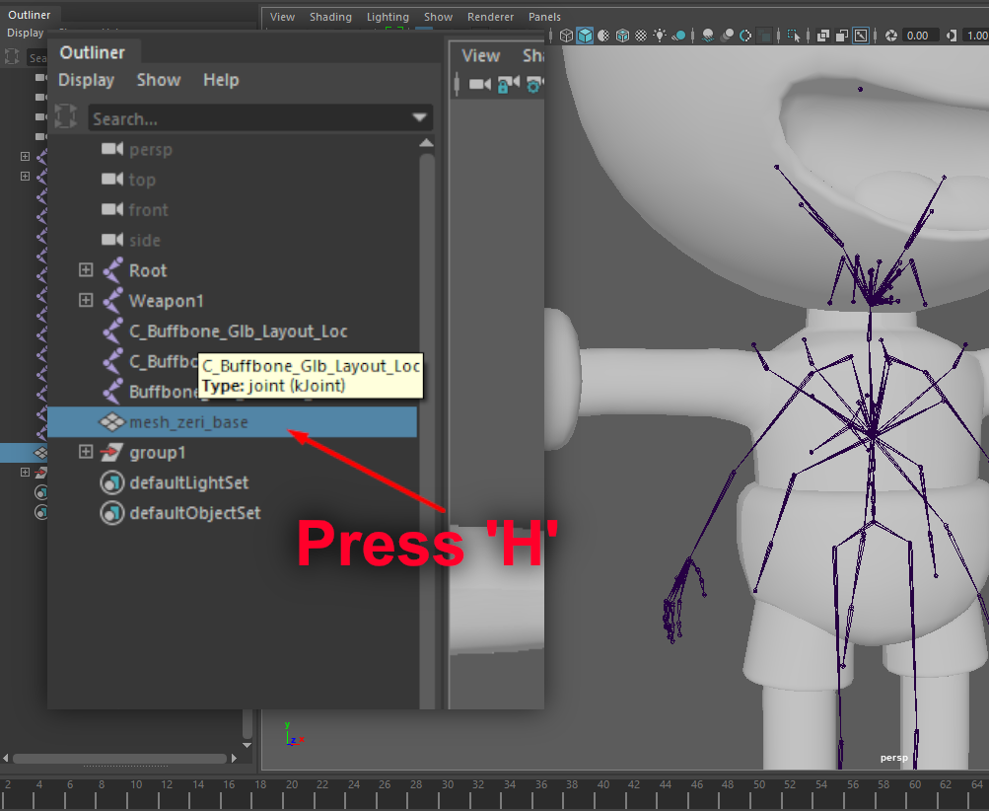
Task: Click the X-Ray icon in the viewport toolbar
Action: click(823, 36)
